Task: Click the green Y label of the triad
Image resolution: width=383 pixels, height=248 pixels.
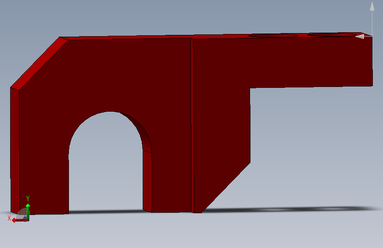Action: coord(28,199)
